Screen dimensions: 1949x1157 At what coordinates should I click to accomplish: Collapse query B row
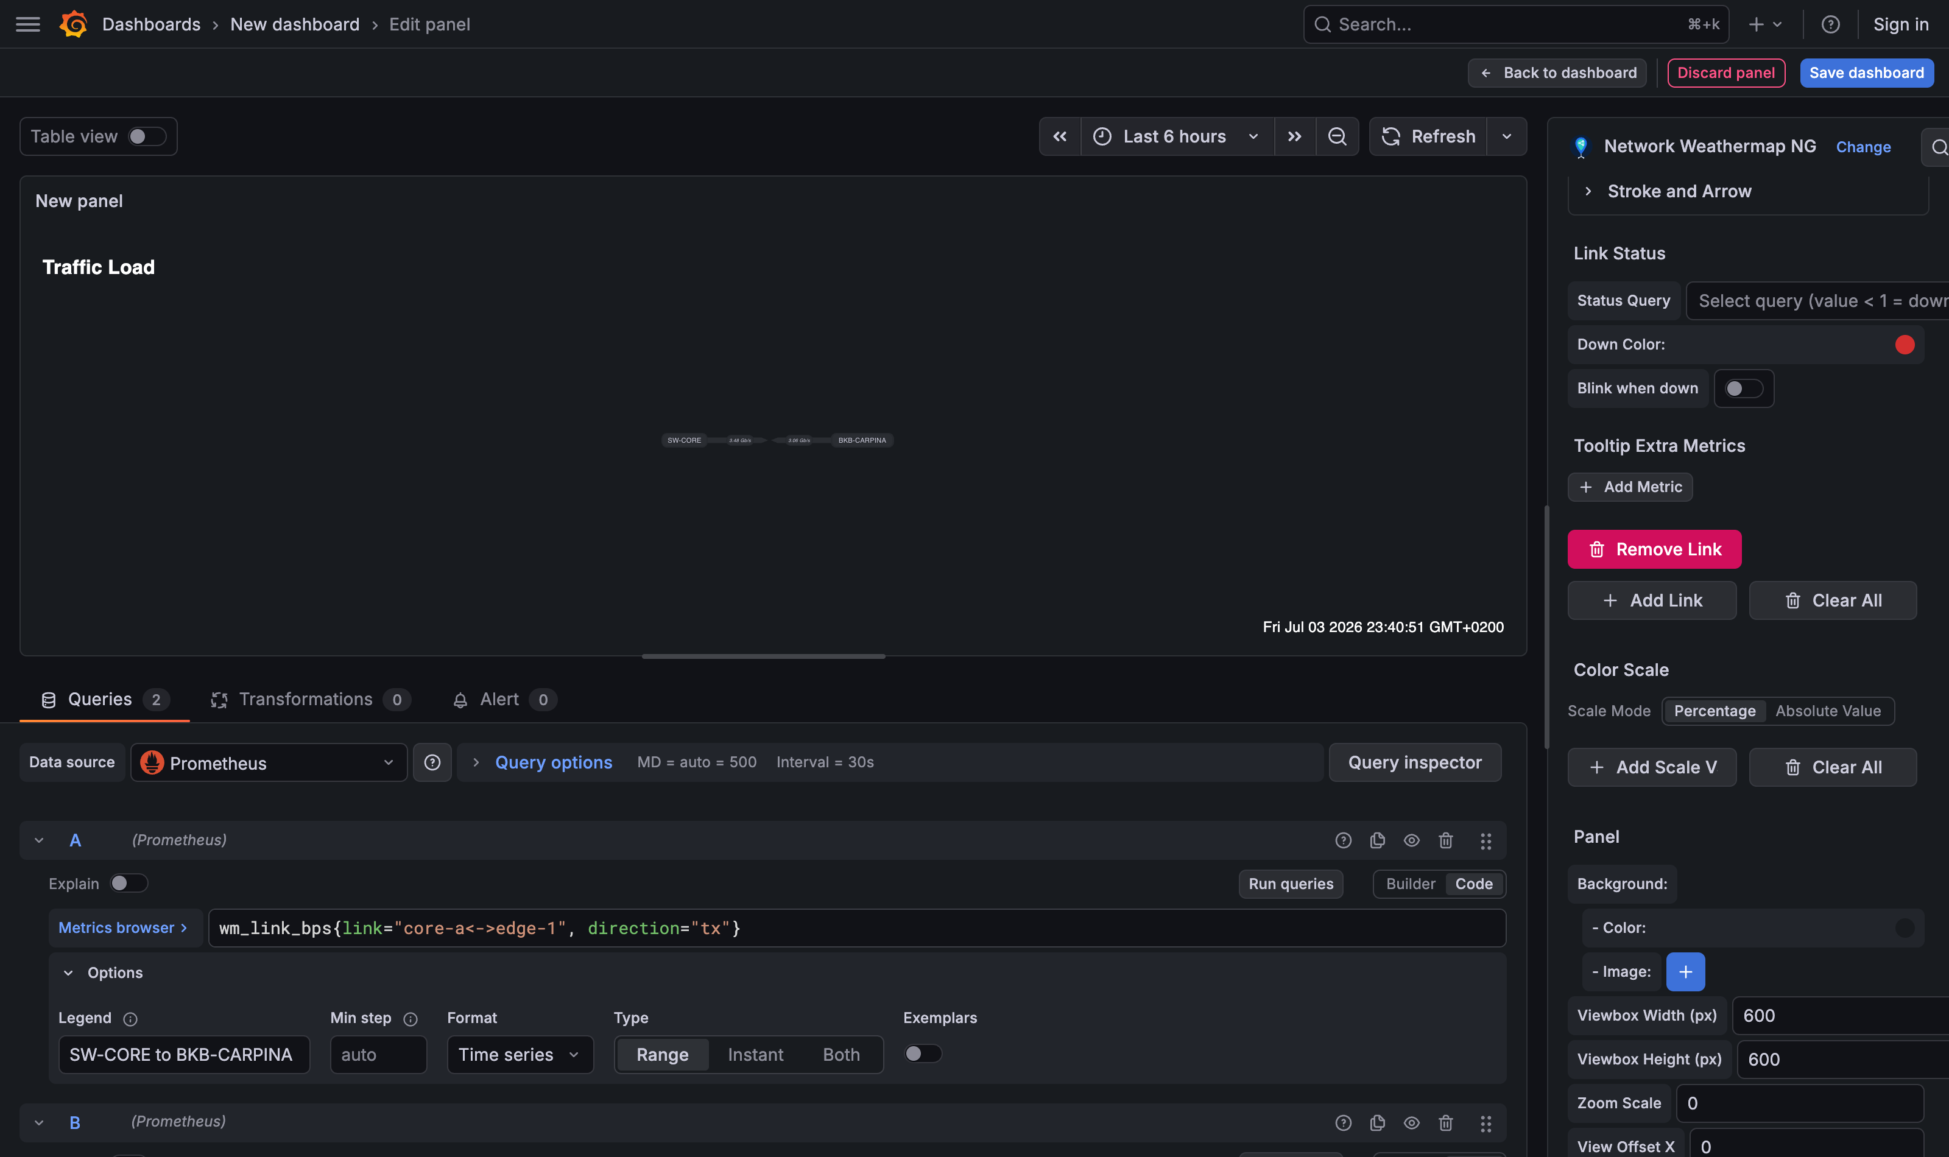pos(39,1122)
